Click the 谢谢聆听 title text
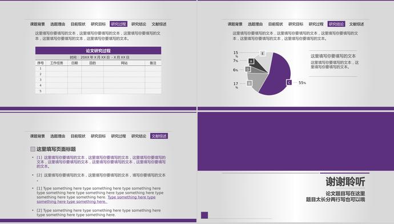 tap(345, 182)
